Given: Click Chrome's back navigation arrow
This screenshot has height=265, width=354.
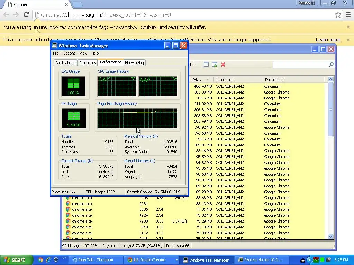Looking at the screenshot, I should 6,15.
